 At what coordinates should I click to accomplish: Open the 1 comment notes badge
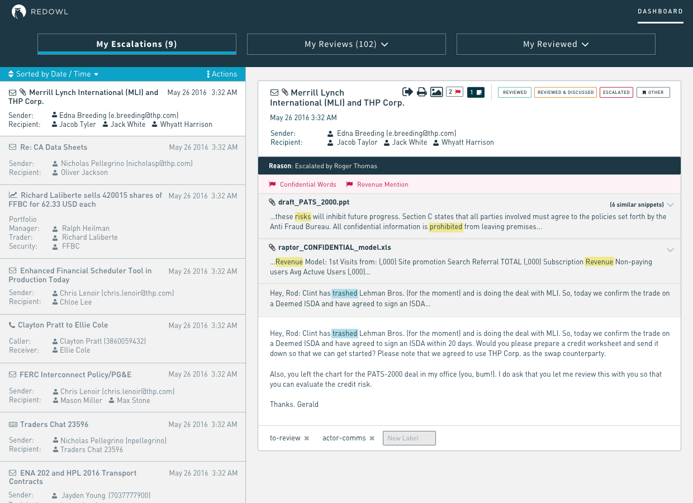(476, 92)
